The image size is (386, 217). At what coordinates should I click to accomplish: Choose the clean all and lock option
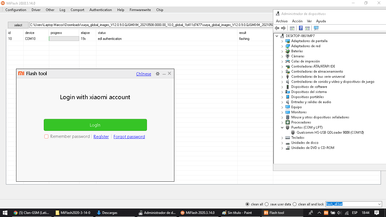coord(295,204)
